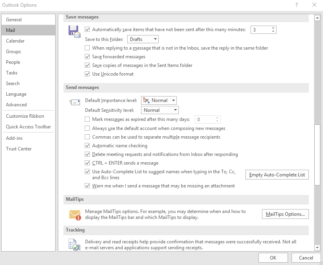Viewport: 323px width, 265px height.
Task: Uncheck Save forwarded messages
Action: (x=87, y=57)
